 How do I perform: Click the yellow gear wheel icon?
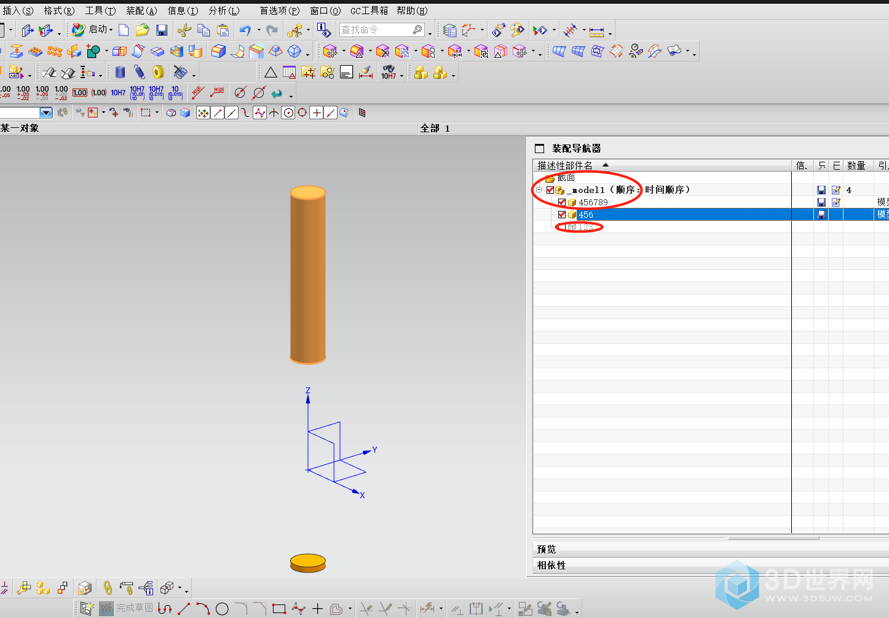(158, 73)
